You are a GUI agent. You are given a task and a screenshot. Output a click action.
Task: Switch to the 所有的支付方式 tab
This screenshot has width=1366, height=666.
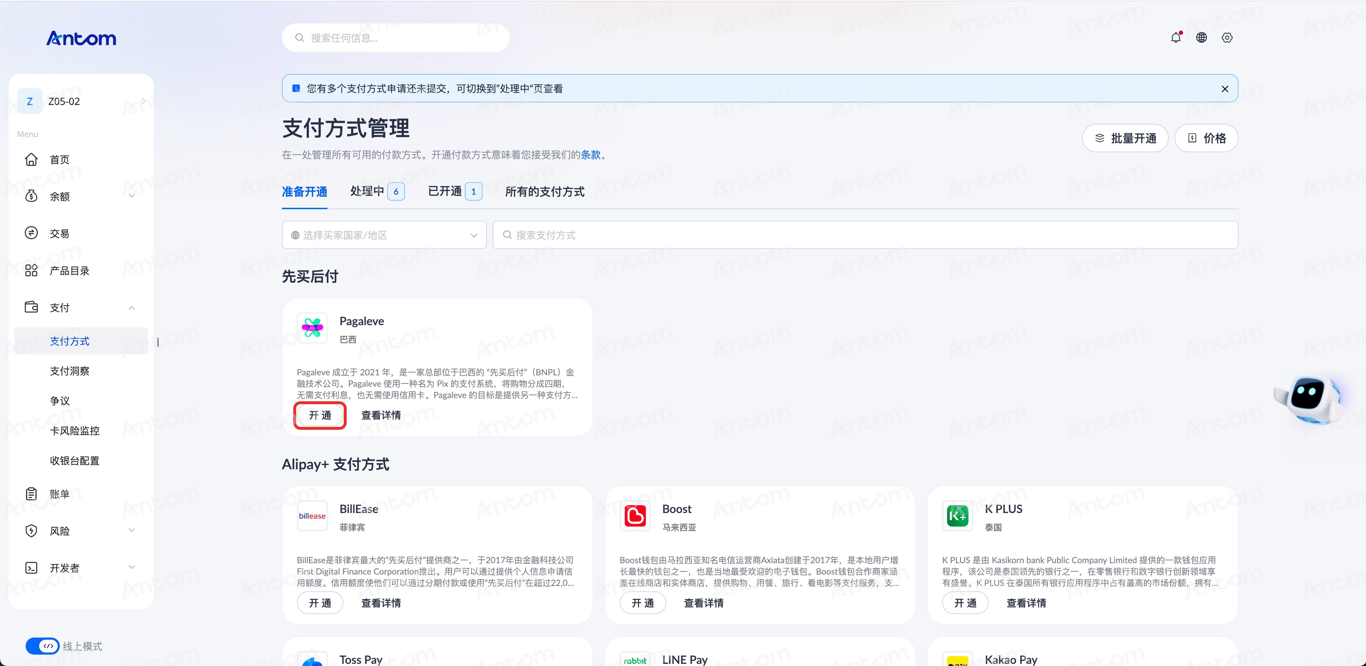545,191
